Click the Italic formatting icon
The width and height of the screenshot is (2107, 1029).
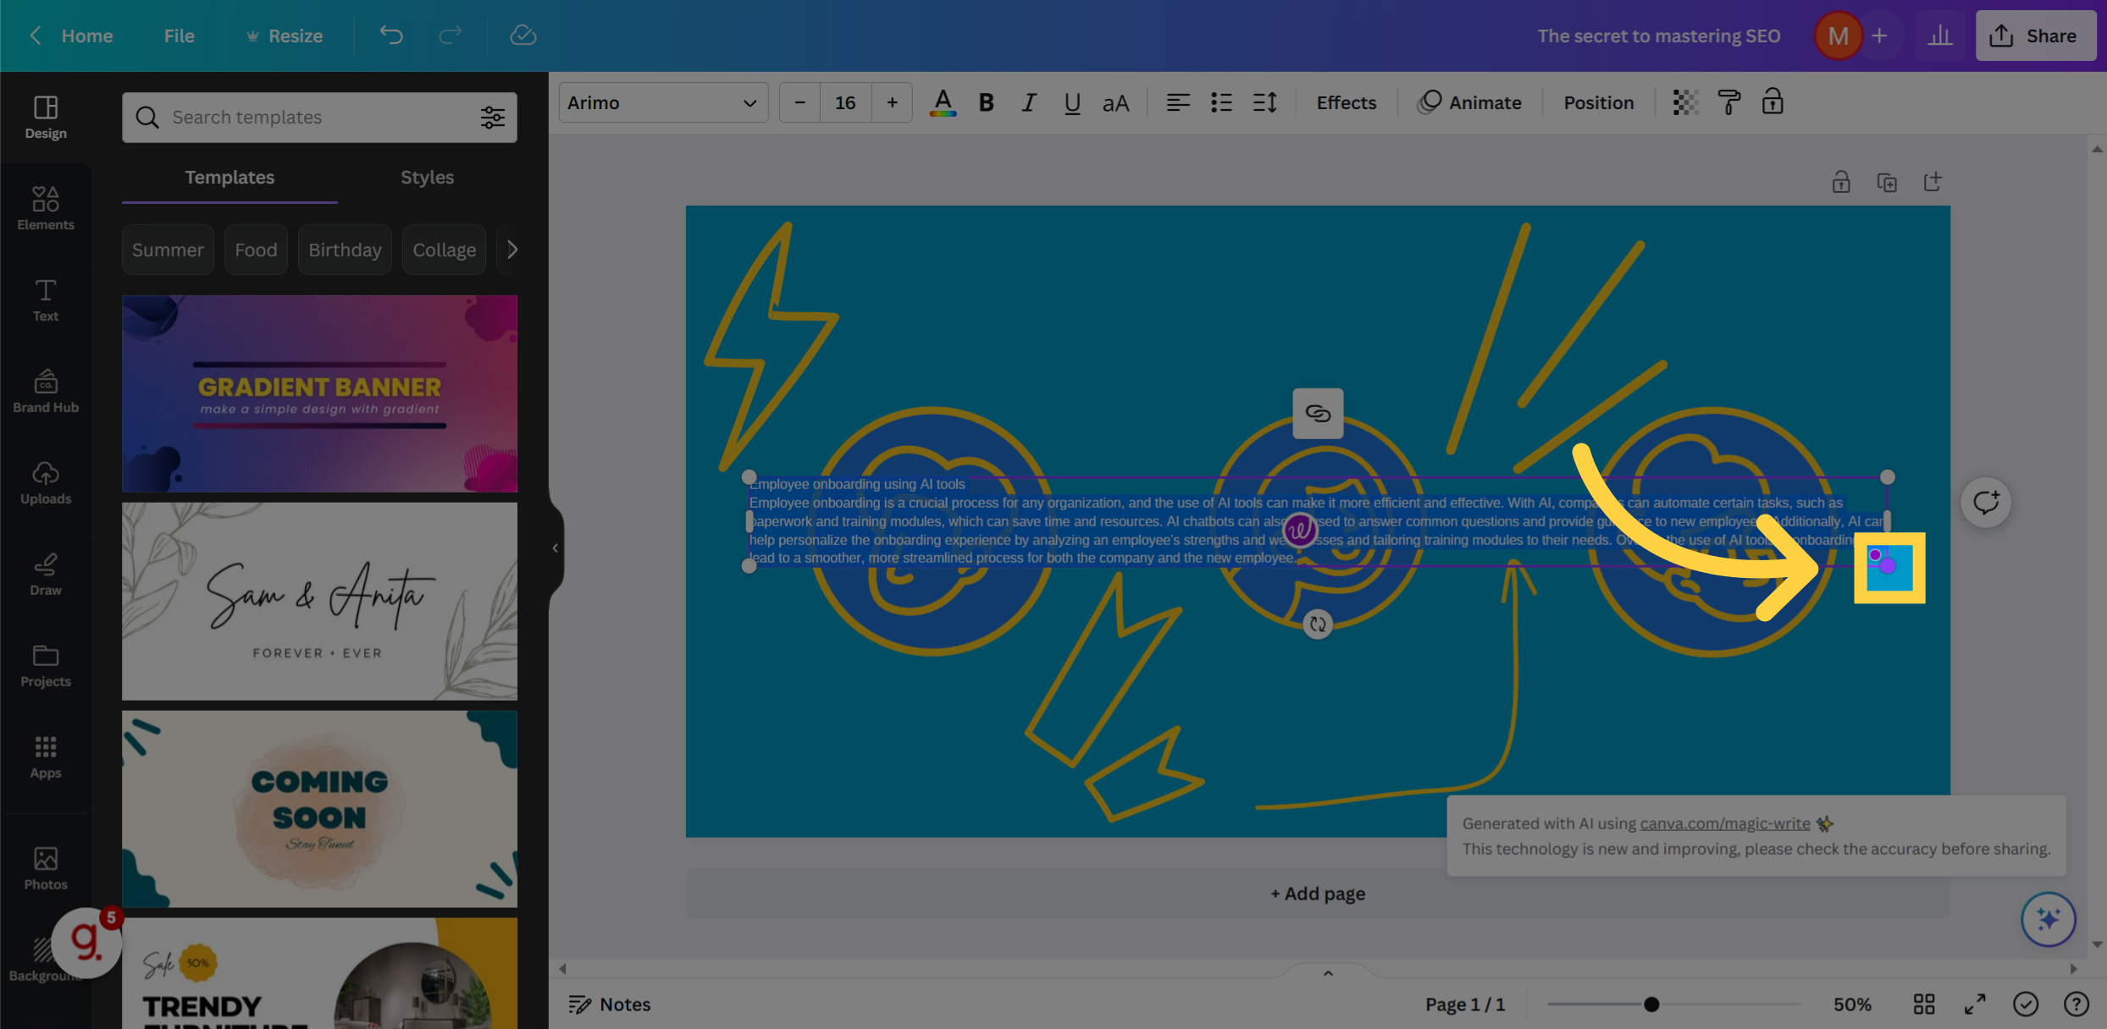[x=1028, y=101]
